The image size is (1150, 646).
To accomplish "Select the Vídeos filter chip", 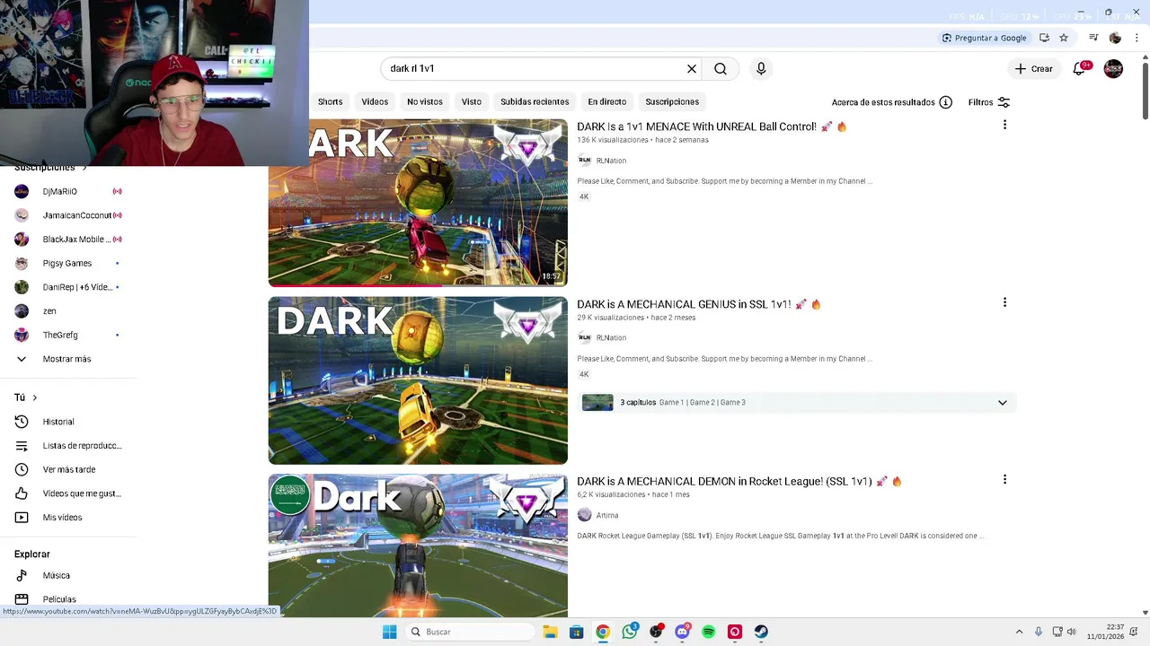I will coord(375,101).
